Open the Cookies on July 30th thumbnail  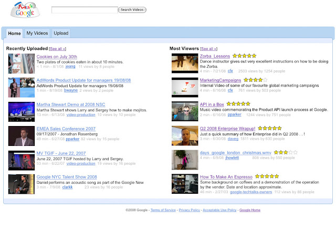click(21, 63)
